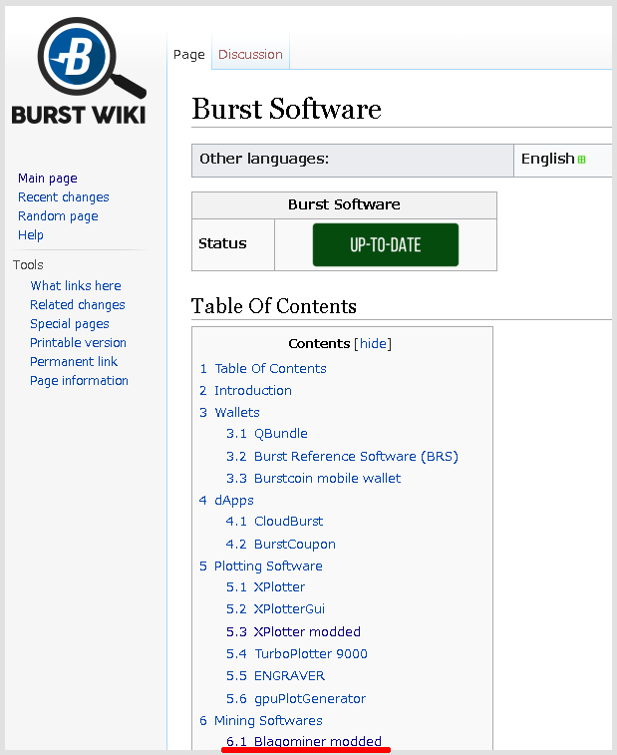Click the Burst Wiki logo
The image size is (617, 755).
(x=78, y=73)
